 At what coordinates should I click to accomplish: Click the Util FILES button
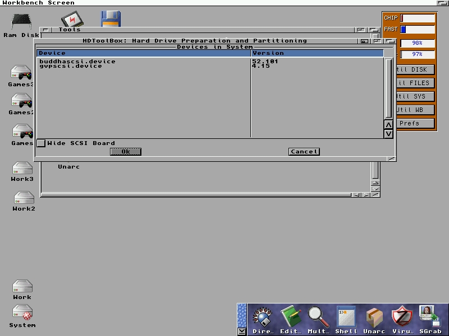pyautogui.click(x=415, y=83)
